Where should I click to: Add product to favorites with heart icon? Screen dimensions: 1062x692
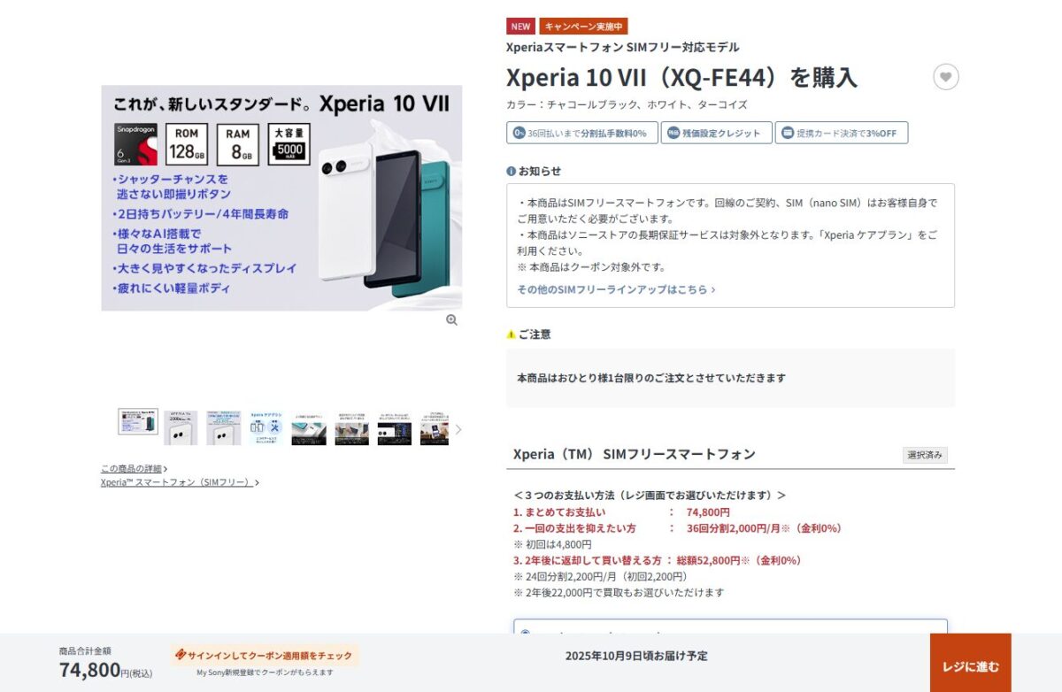(x=946, y=77)
